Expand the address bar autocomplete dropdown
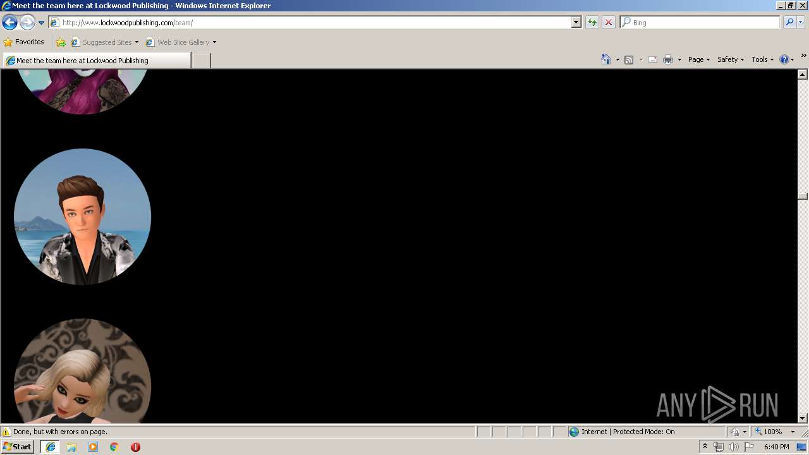 coord(576,23)
